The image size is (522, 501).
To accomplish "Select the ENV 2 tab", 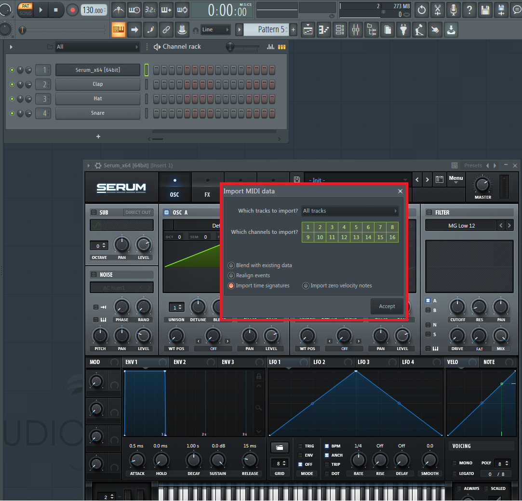I will pyautogui.click(x=180, y=362).
